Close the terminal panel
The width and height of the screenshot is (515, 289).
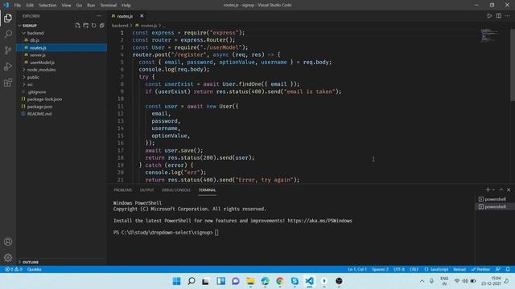(x=509, y=189)
